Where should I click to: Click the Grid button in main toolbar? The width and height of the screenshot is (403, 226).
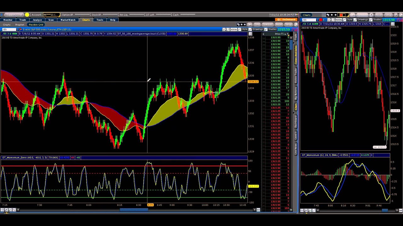(257, 24)
